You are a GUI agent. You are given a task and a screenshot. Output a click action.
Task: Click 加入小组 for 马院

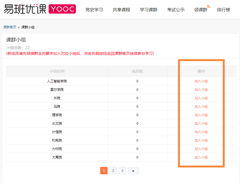201,107
